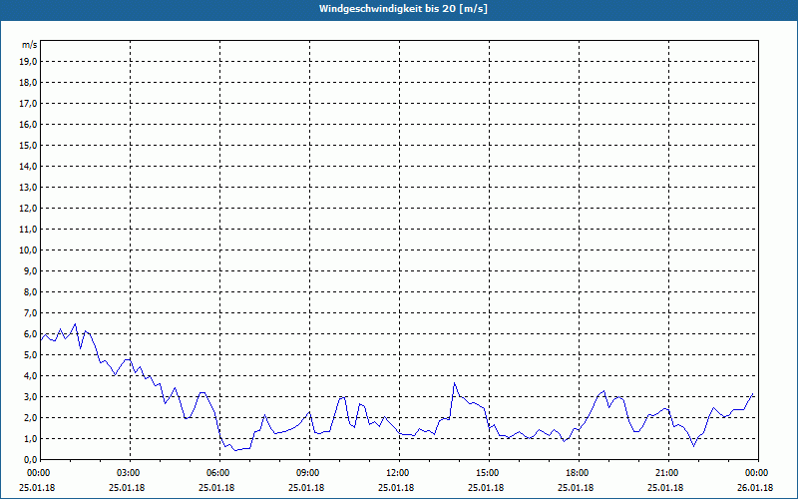Click the 9,0 y-axis label
The height and width of the screenshot is (499, 798).
point(30,270)
